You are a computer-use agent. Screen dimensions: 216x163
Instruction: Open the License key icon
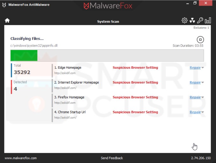pos(200,20)
